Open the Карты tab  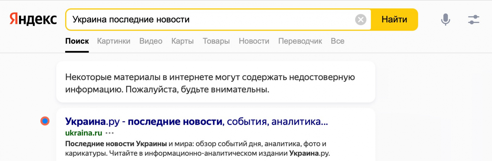point(182,41)
